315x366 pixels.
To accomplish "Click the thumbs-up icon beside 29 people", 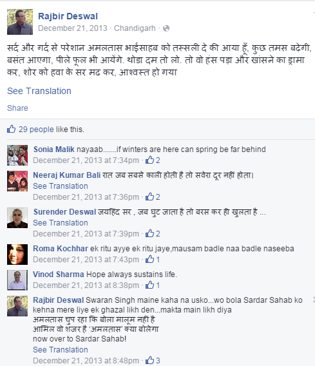I will tap(11, 129).
